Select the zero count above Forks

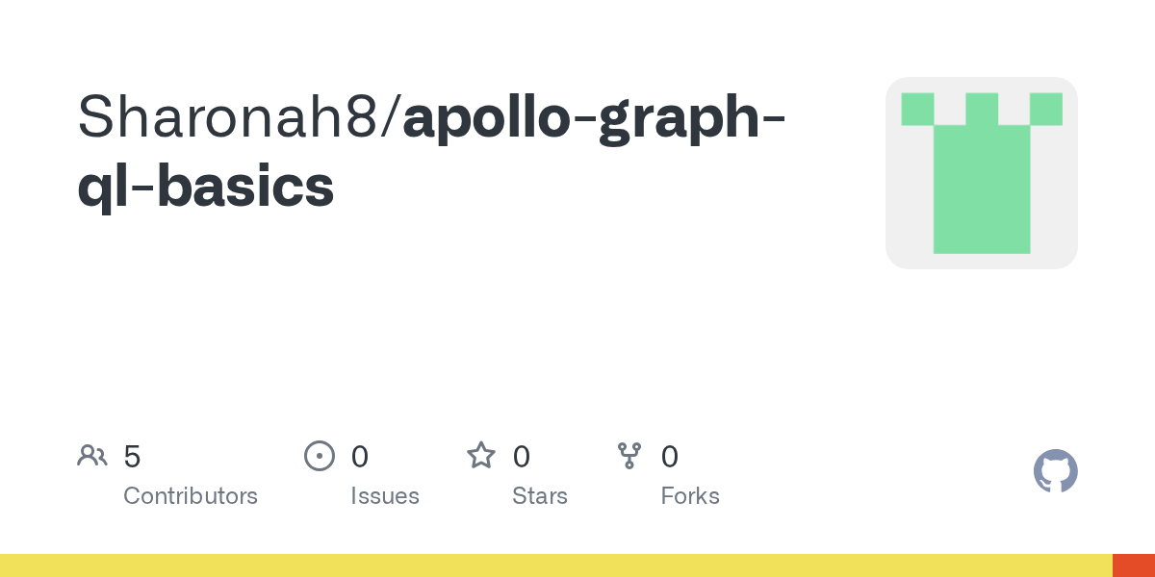(x=670, y=457)
